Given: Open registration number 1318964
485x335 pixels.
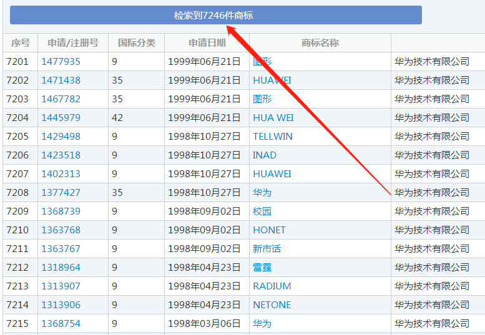Looking at the screenshot, I should pyautogui.click(x=61, y=268).
